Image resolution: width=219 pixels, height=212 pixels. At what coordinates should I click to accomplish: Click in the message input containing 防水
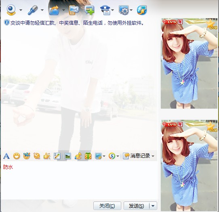coord(79,181)
